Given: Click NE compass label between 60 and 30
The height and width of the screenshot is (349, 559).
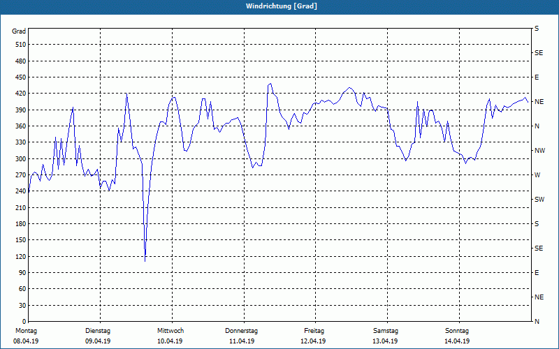Looking at the screenshot, I should 539,297.
